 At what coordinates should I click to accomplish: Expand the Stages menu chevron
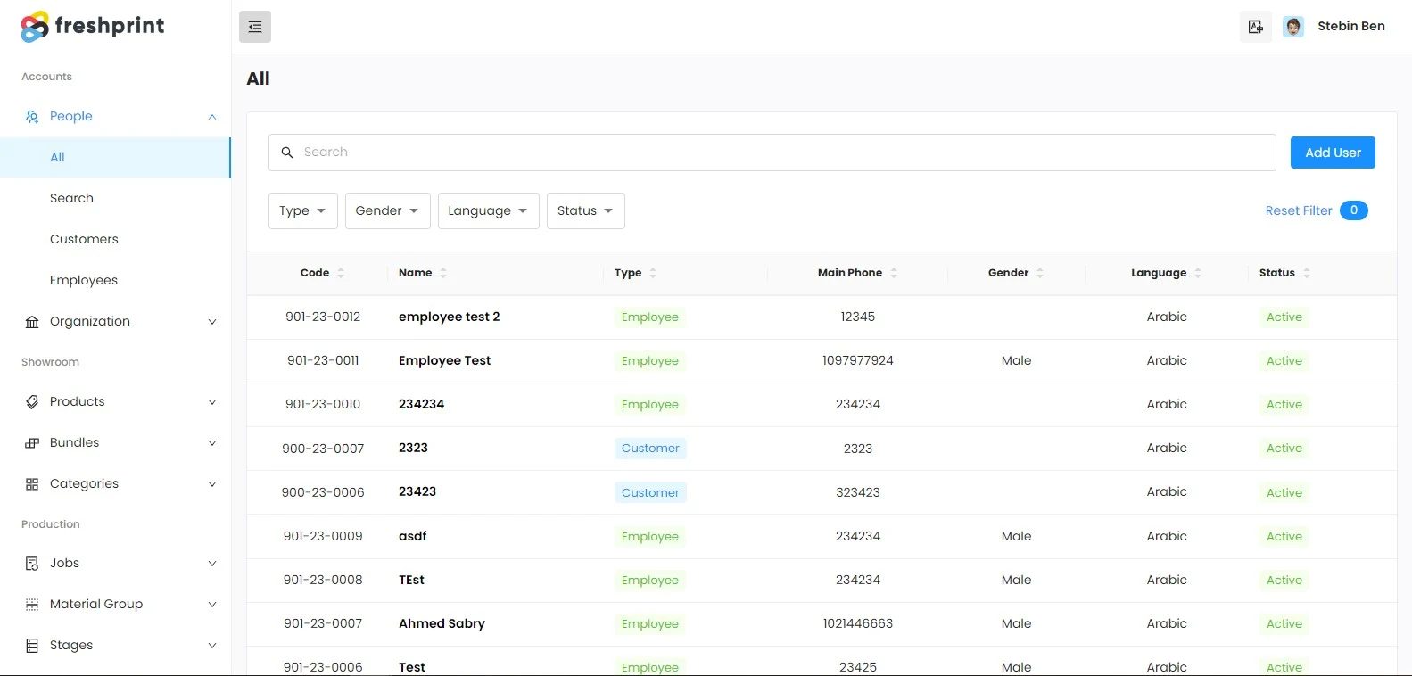tap(212, 646)
